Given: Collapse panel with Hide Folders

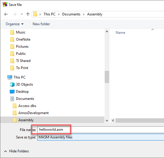Looking at the screenshot, I should point(16,151).
